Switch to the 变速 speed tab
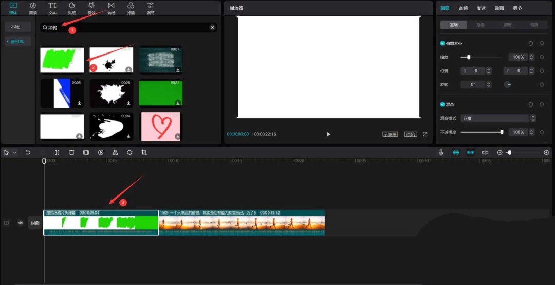This screenshot has width=555, height=285. (481, 8)
